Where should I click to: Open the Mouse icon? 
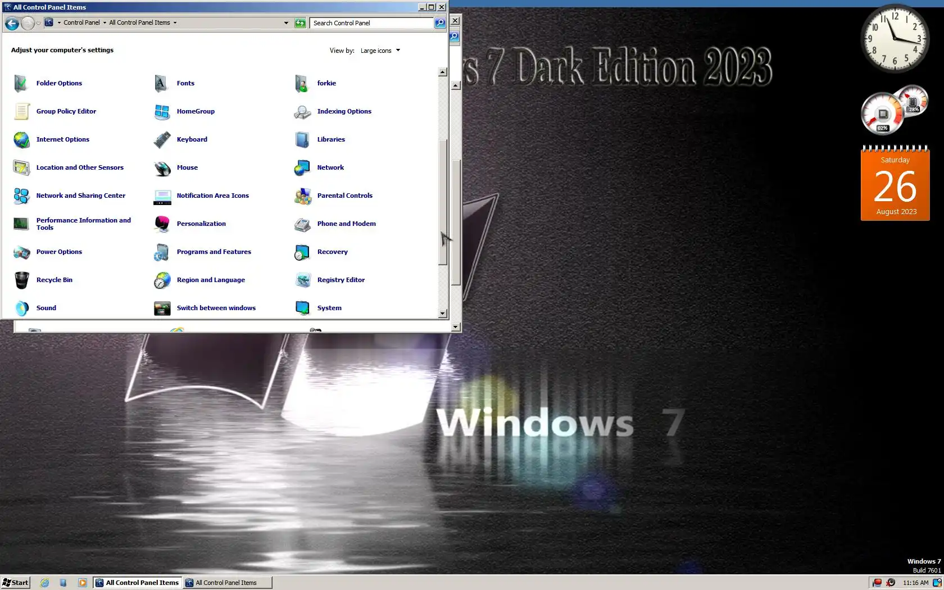point(162,167)
